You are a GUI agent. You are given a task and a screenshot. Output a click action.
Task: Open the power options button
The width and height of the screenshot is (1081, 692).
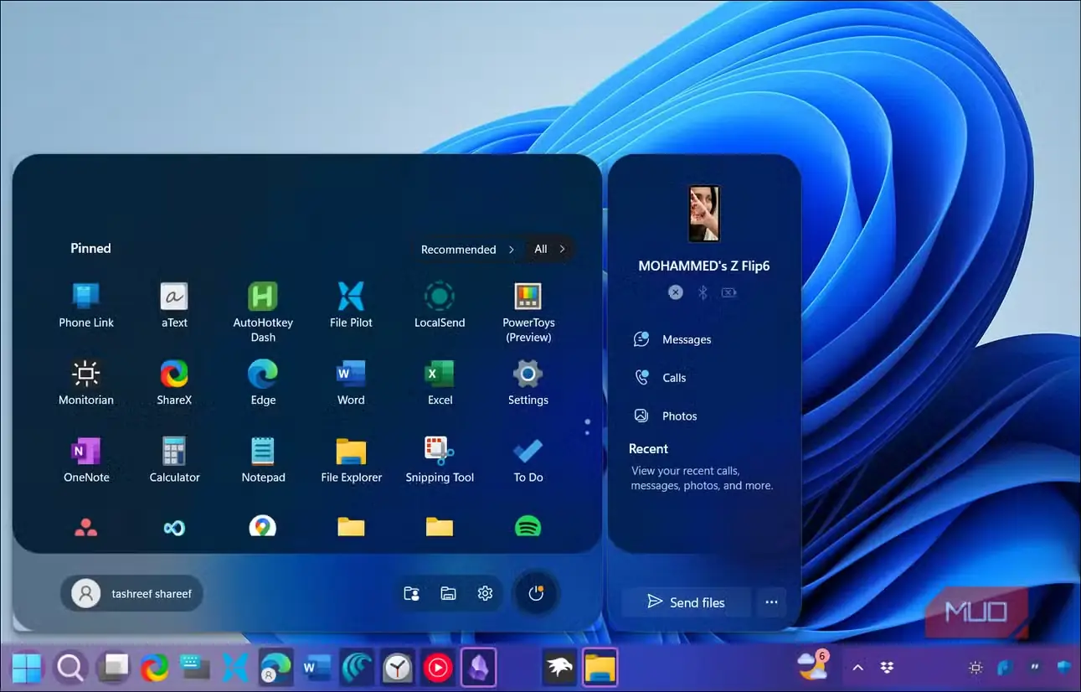coord(536,593)
